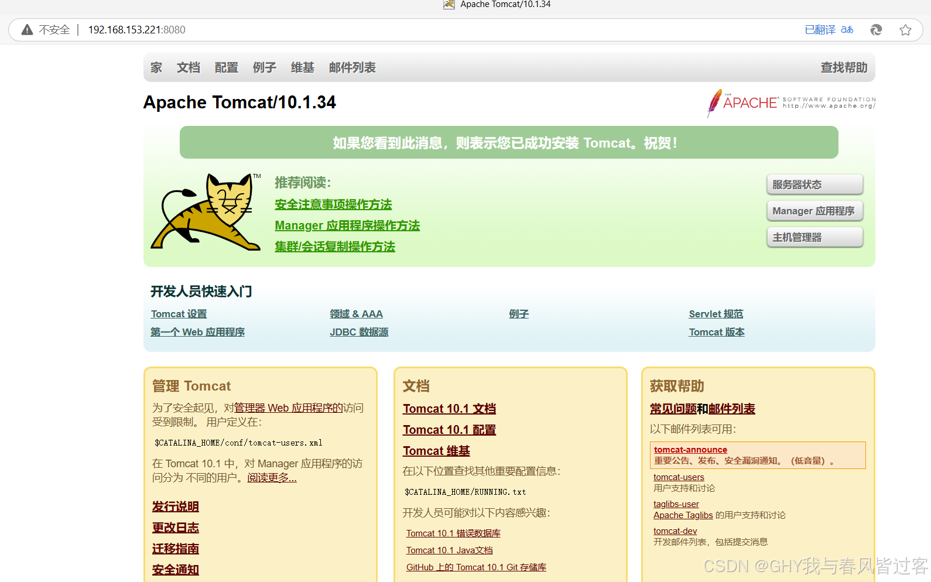Open the JDBC 数据源 link
This screenshot has height=582, width=931.
[x=359, y=332]
